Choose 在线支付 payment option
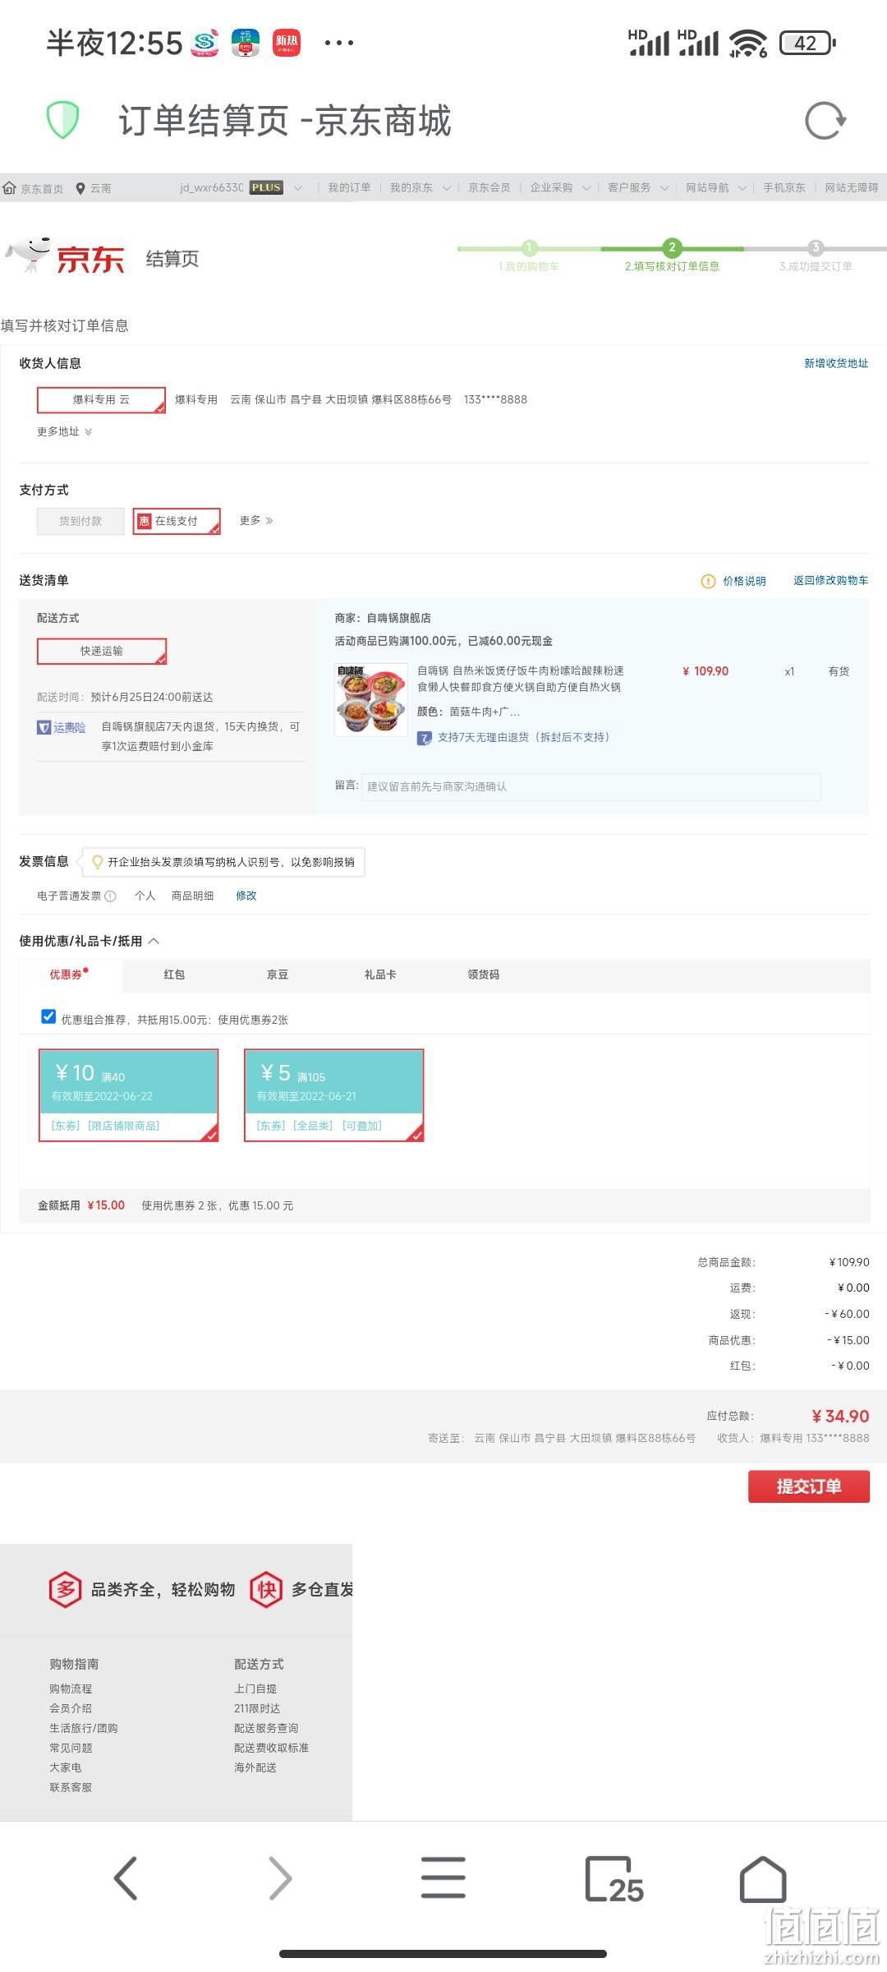This screenshot has width=887, height=1972. (x=177, y=521)
